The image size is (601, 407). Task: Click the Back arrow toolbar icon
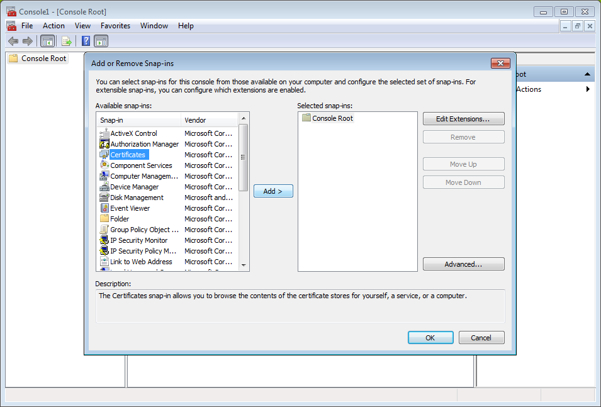pos(13,41)
